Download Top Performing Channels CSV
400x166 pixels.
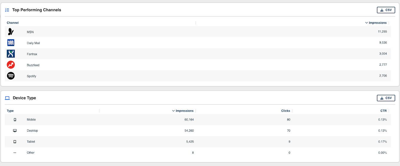[x=386, y=10]
